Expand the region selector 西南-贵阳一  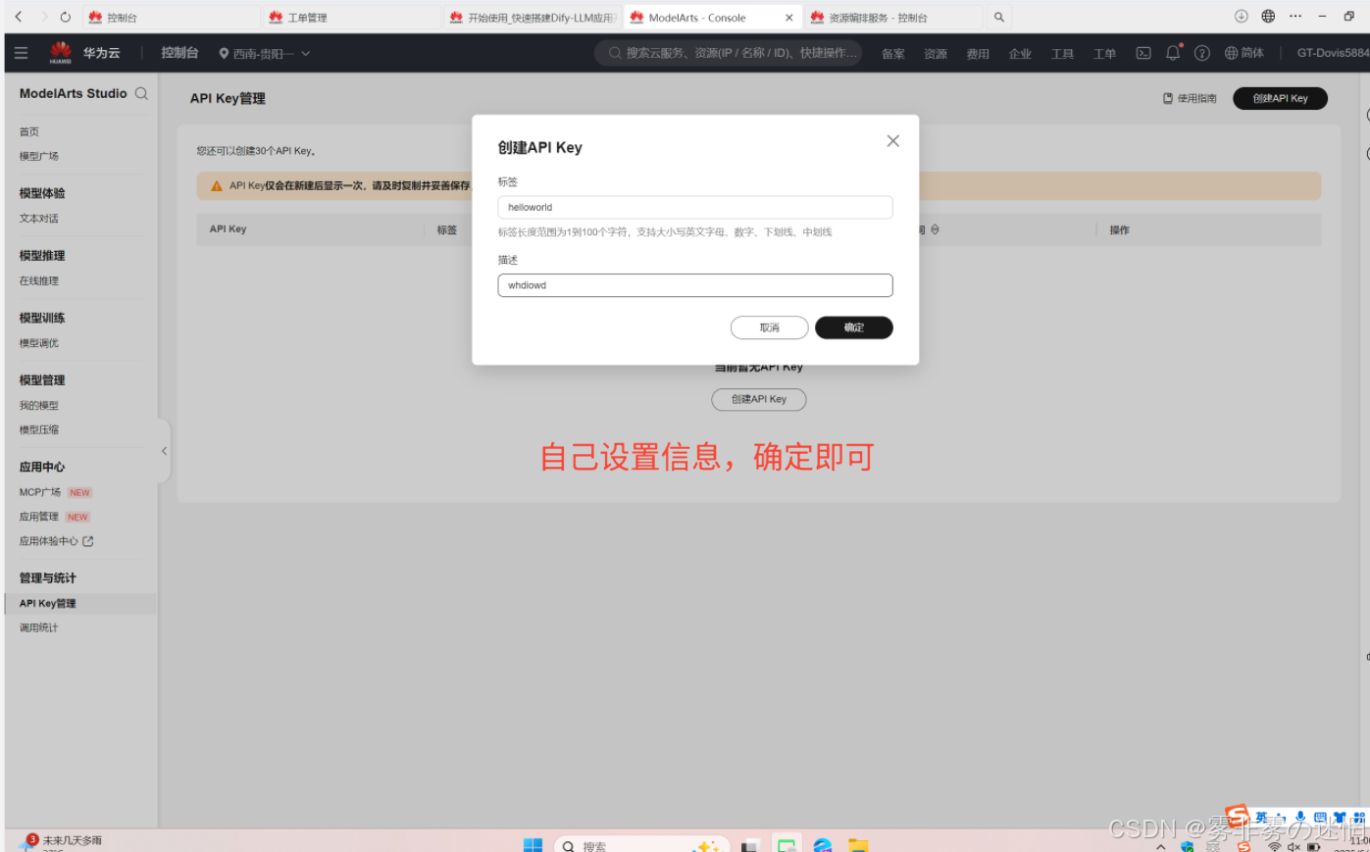[265, 54]
